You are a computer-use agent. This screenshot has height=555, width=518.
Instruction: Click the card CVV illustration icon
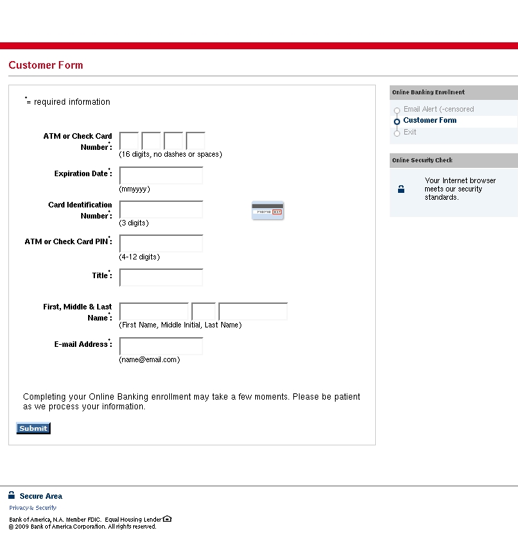(268, 211)
